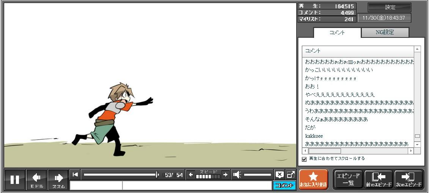Click the wide comment text input field

[196, 185]
